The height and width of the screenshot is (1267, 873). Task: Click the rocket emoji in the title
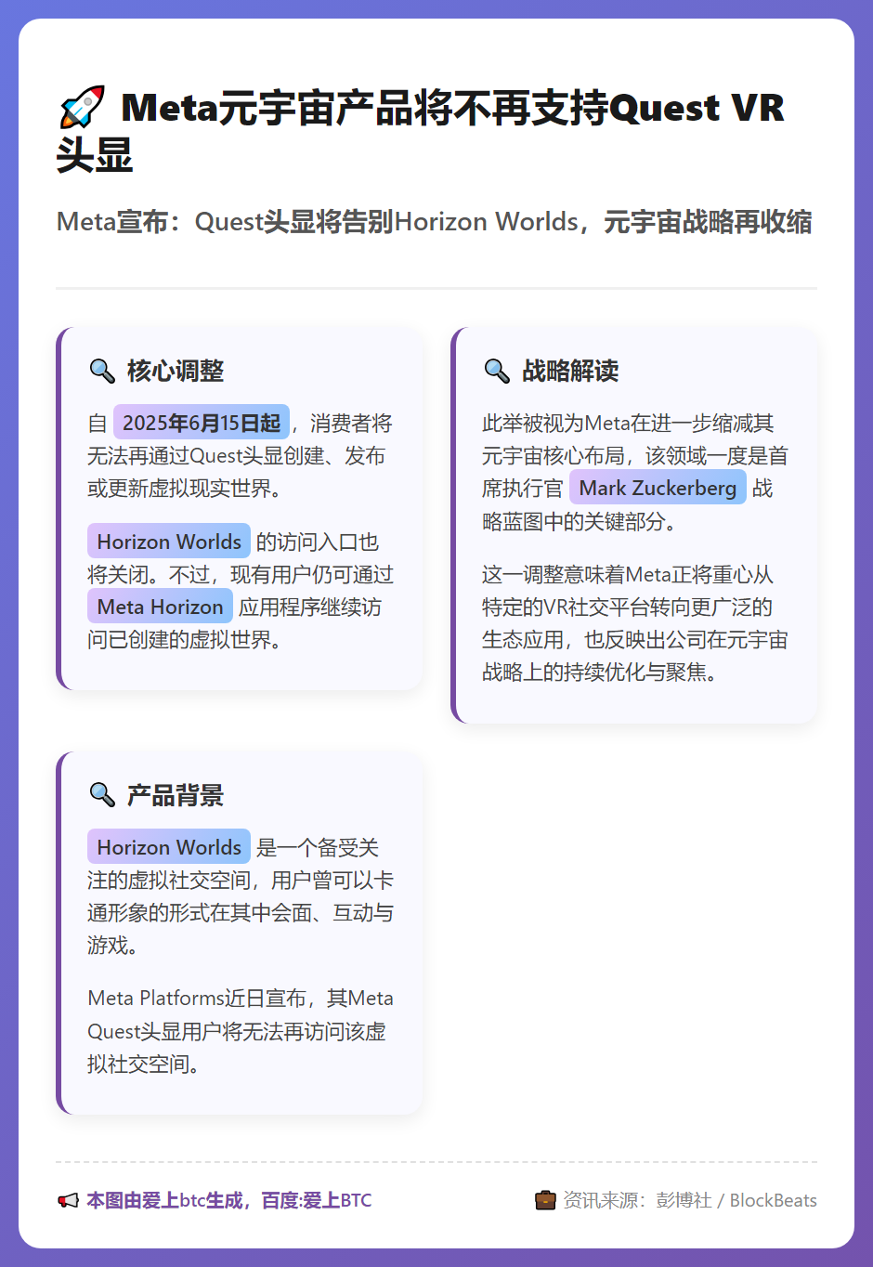click(82, 108)
